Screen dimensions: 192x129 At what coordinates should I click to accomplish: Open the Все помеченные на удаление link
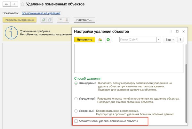click(x=41, y=13)
